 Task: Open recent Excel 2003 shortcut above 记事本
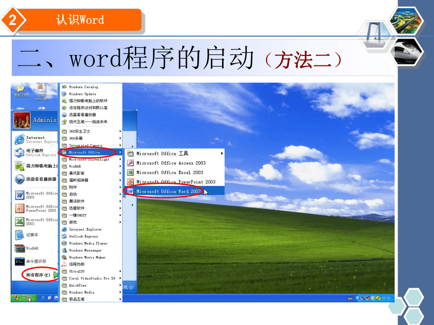(36, 222)
